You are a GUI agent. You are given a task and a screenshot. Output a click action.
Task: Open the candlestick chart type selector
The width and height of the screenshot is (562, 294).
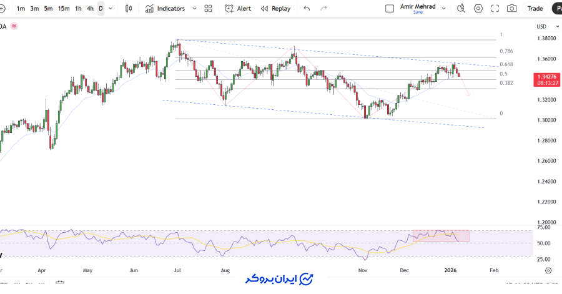tap(129, 9)
